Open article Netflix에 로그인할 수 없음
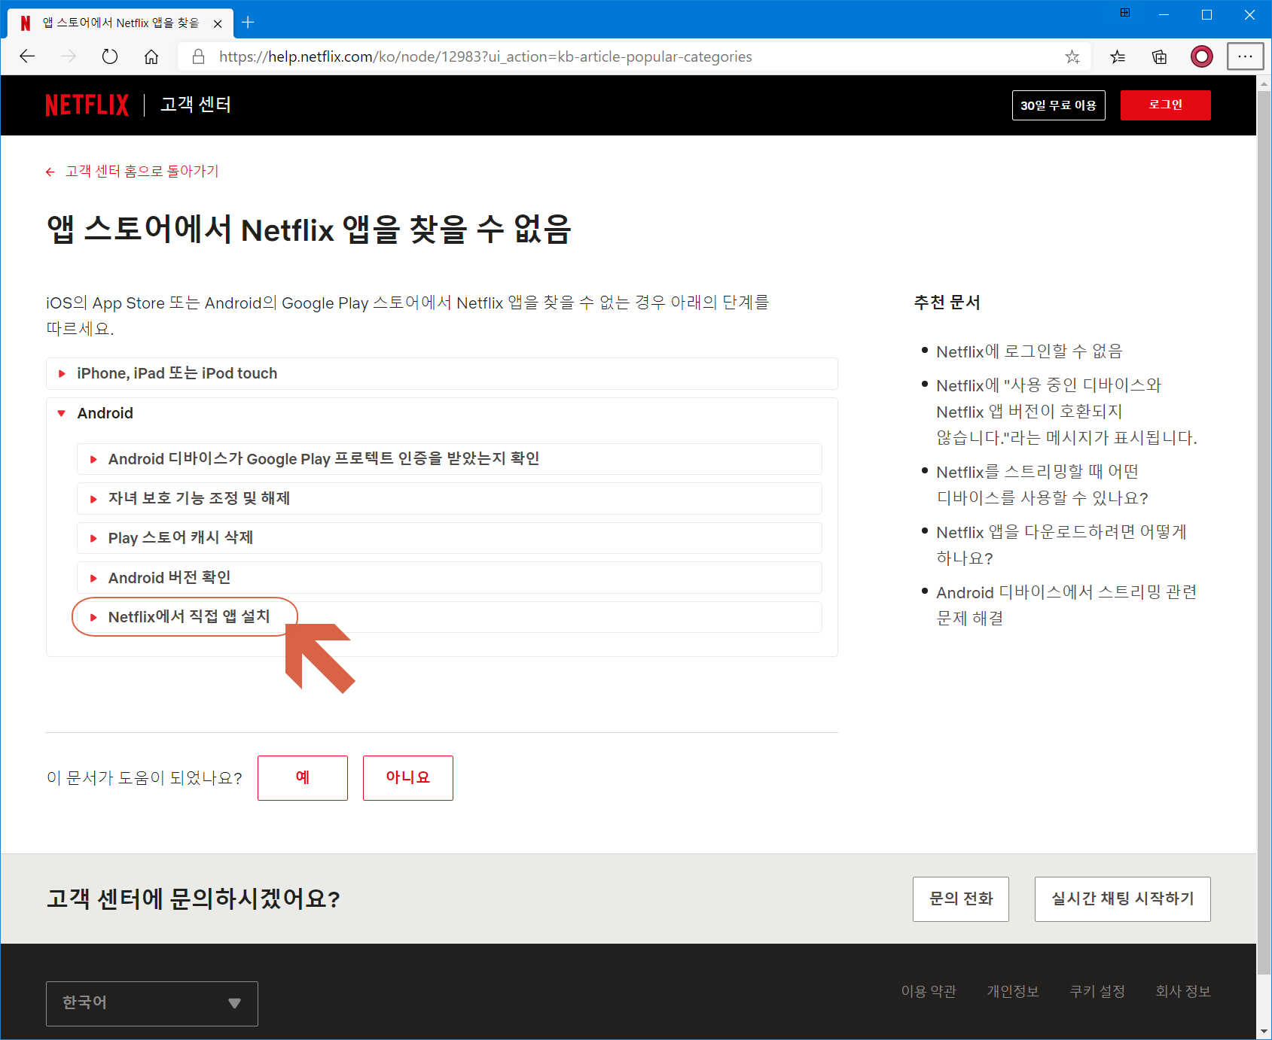Viewport: 1272px width, 1040px height. click(1029, 351)
